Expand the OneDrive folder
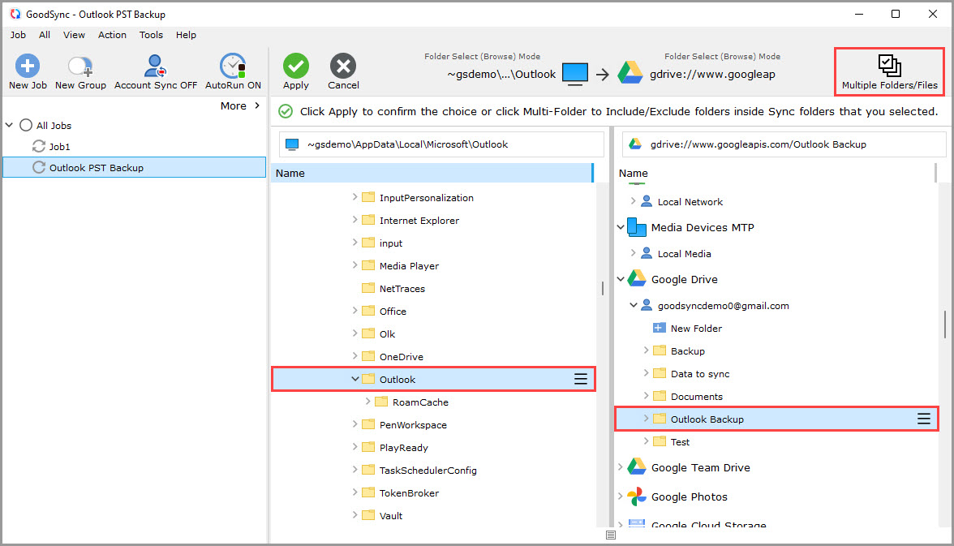The width and height of the screenshot is (954, 546). [x=355, y=355]
